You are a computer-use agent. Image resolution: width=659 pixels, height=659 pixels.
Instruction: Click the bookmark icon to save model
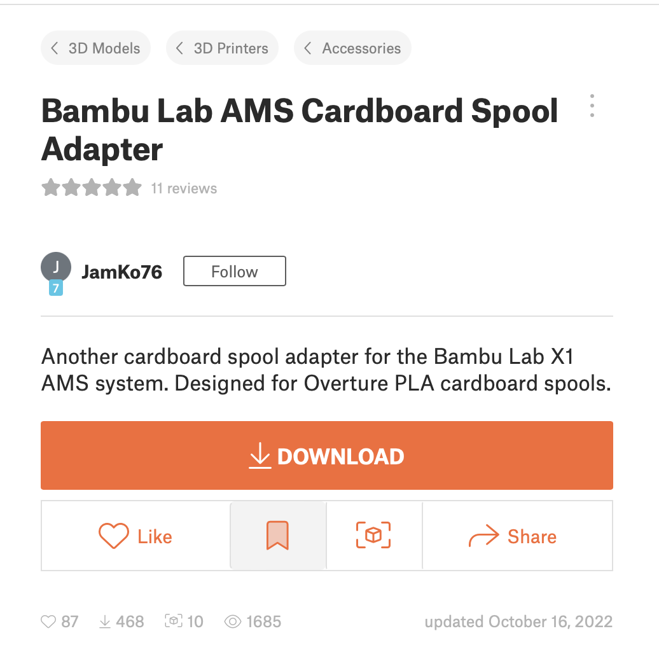(x=277, y=536)
